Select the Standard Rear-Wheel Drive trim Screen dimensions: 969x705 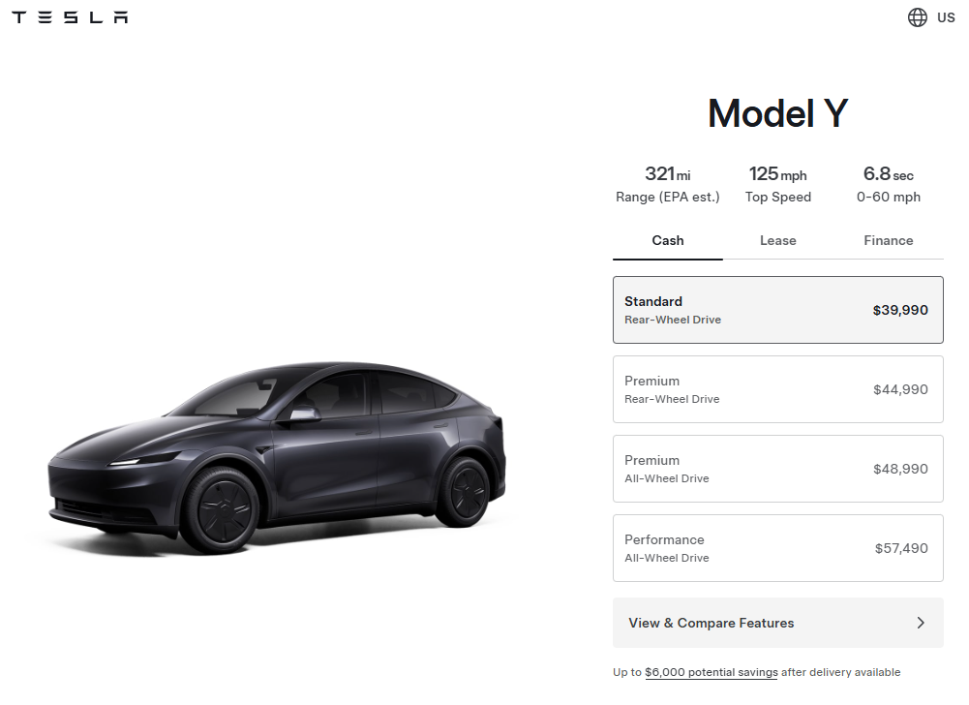(778, 310)
